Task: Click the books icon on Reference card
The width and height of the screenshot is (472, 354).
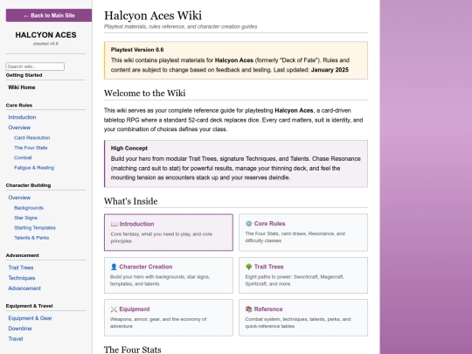Action: [x=248, y=309]
